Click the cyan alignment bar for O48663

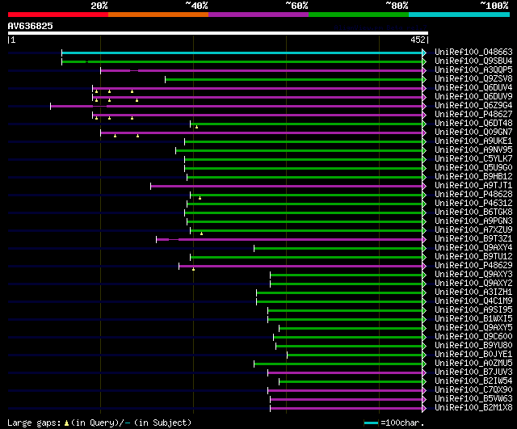242,53
